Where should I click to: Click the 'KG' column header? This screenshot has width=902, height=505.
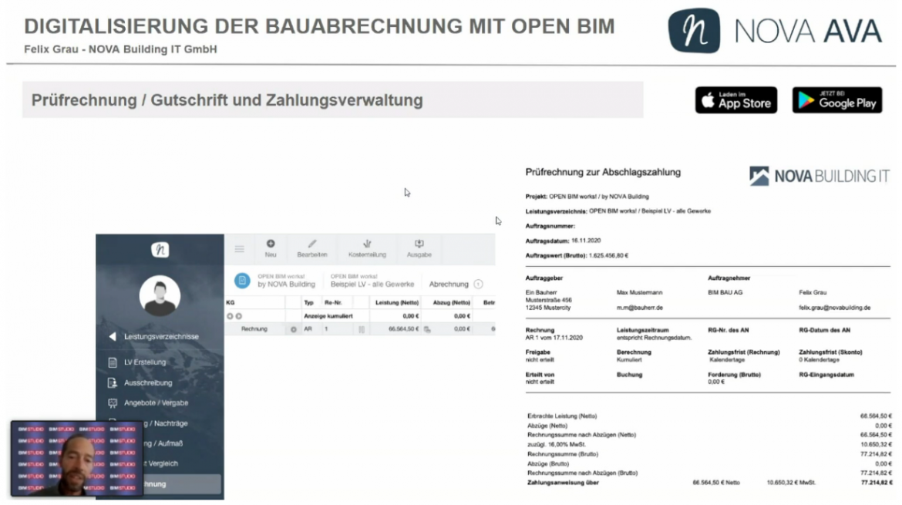click(x=230, y=302)
